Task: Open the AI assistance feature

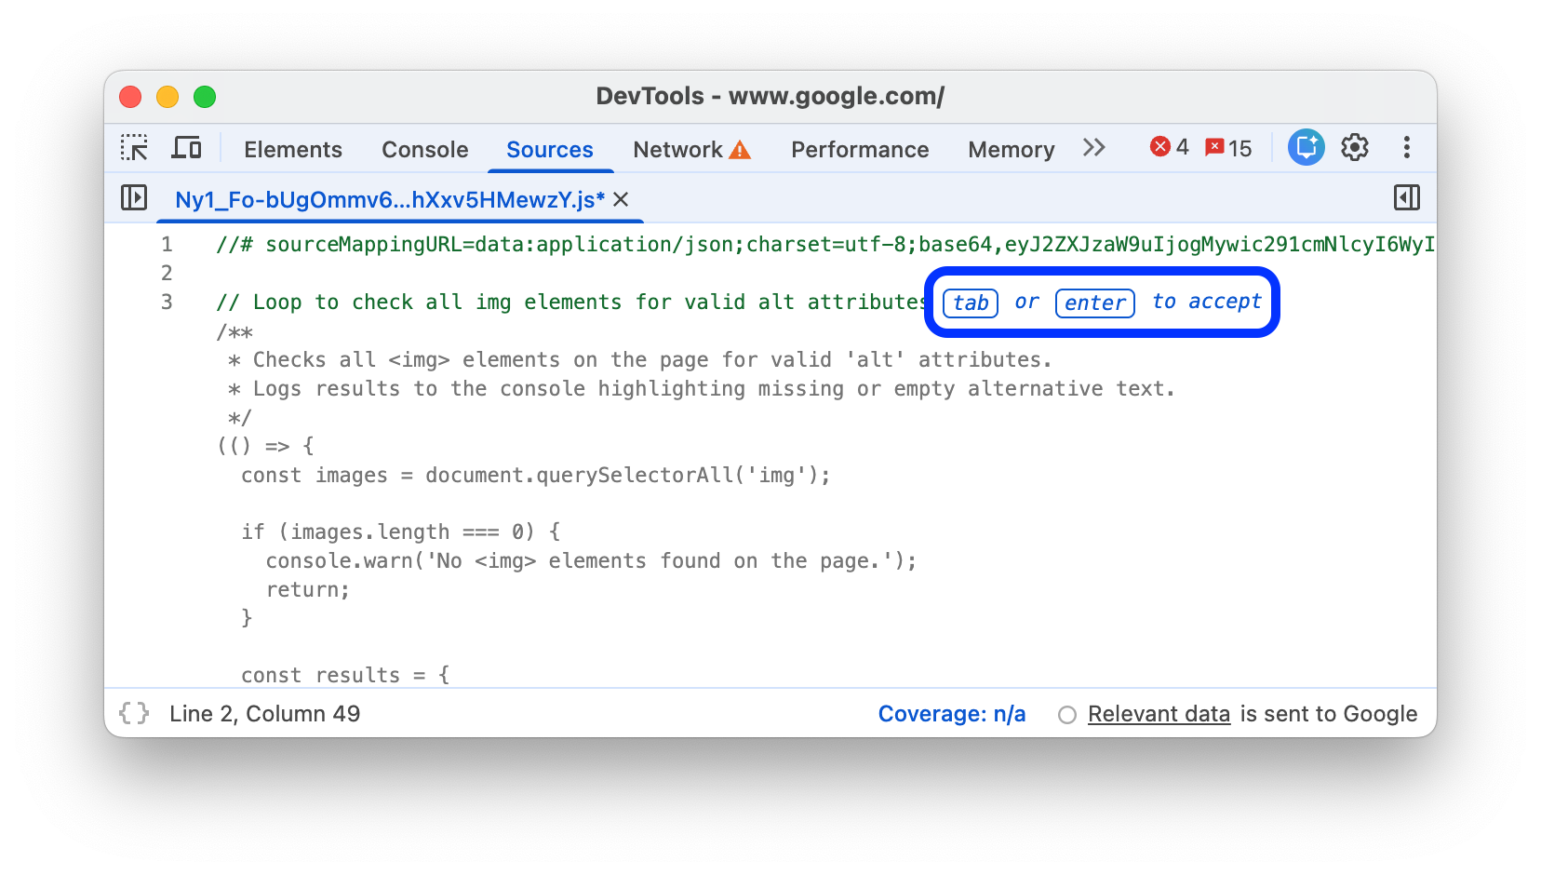Action: pyautogui.click(x=1306, y=146)
